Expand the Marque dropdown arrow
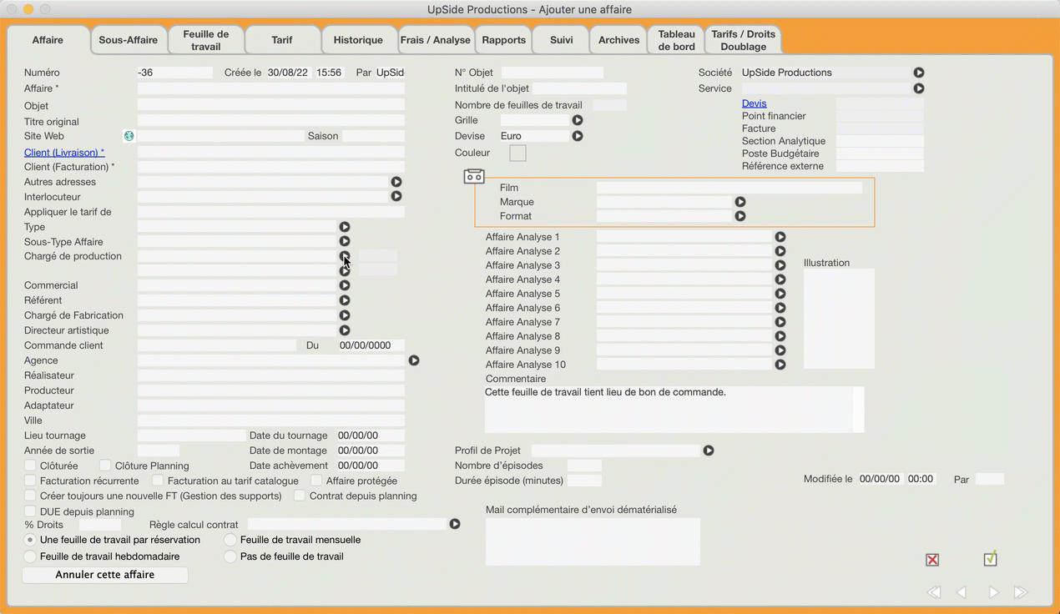The image size is (1060, 614). pos(740,202)
